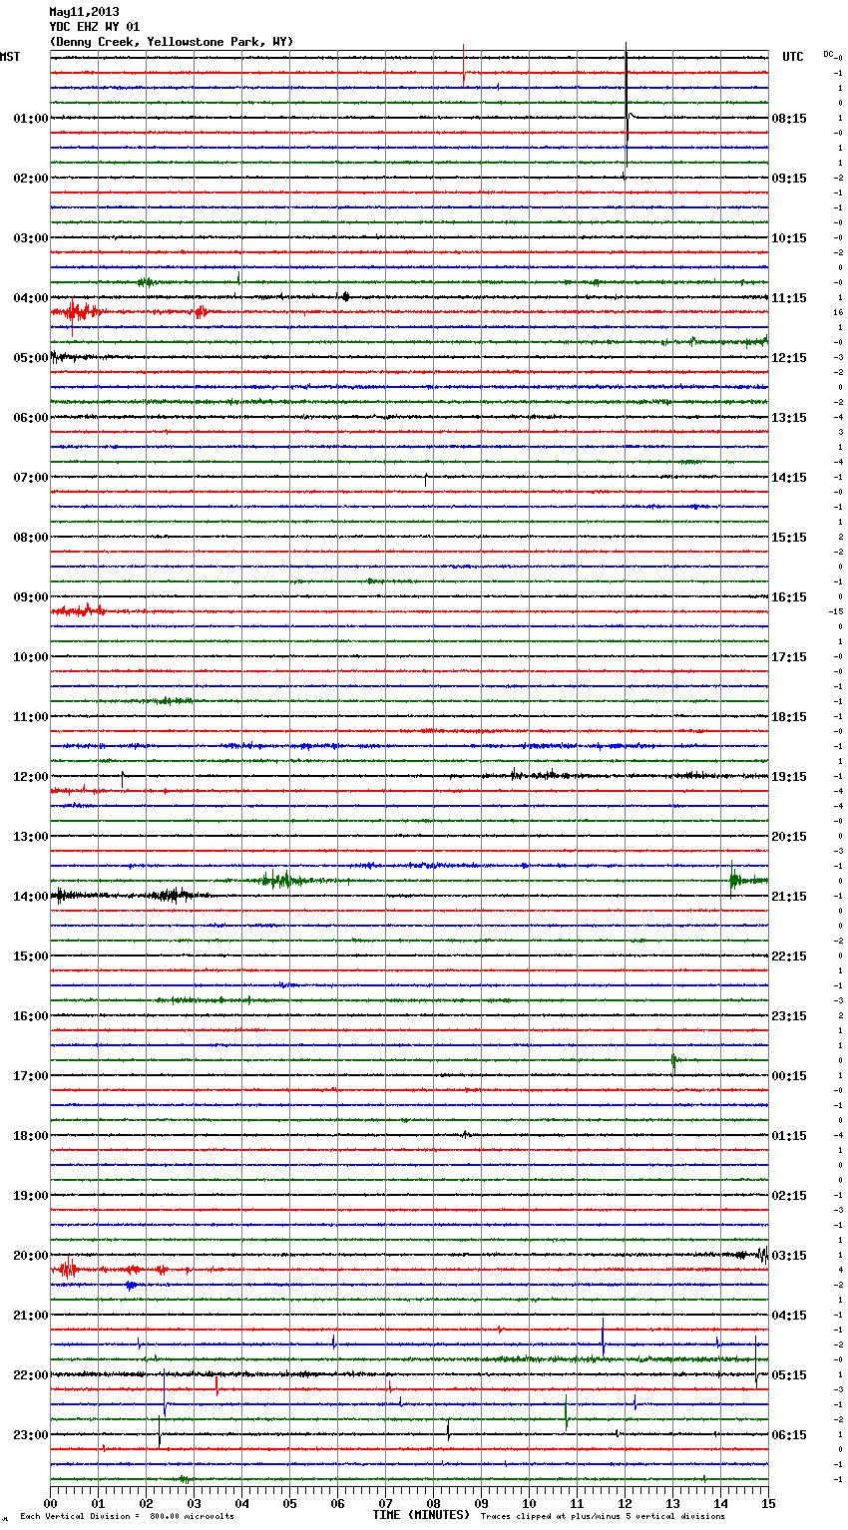Select the YDC EHZ WY 01 station label
The image size is (848, 1530).
(94, 27)
